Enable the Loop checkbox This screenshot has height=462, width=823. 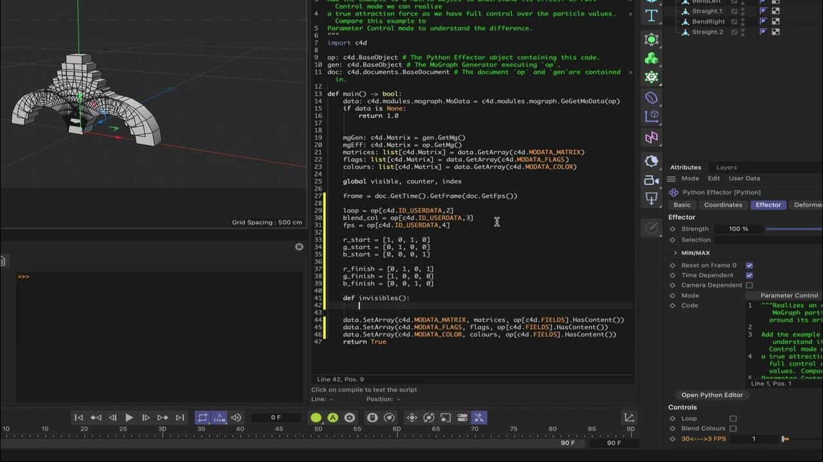pos(733,418)
